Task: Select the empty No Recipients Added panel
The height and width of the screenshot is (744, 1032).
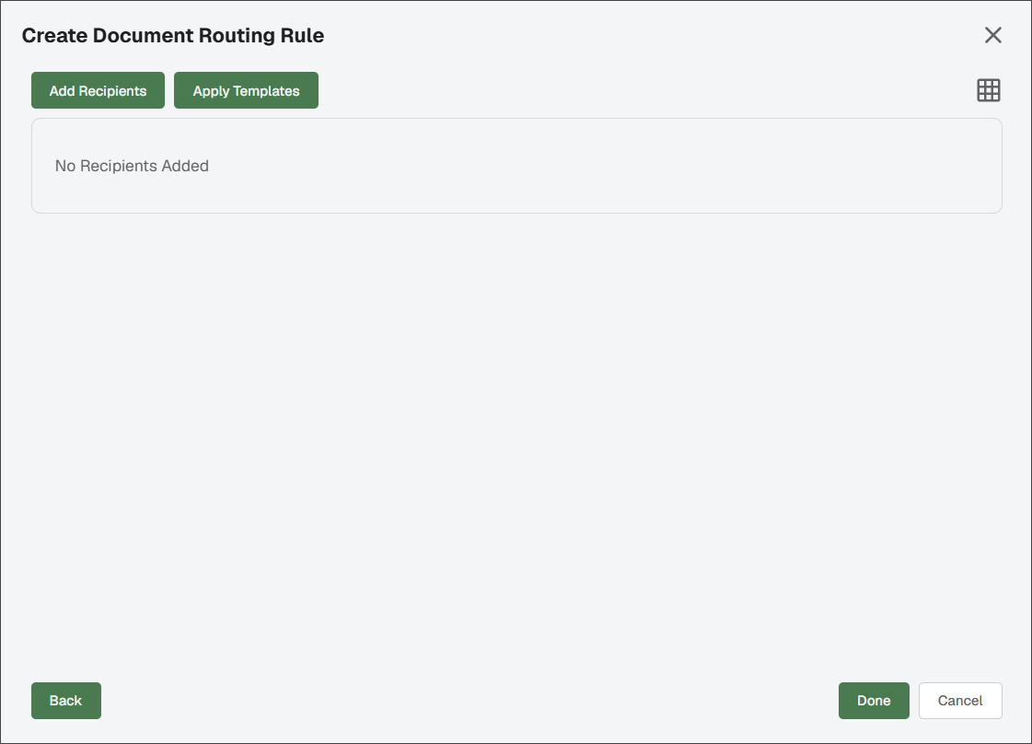Action: tap(516, 166)
